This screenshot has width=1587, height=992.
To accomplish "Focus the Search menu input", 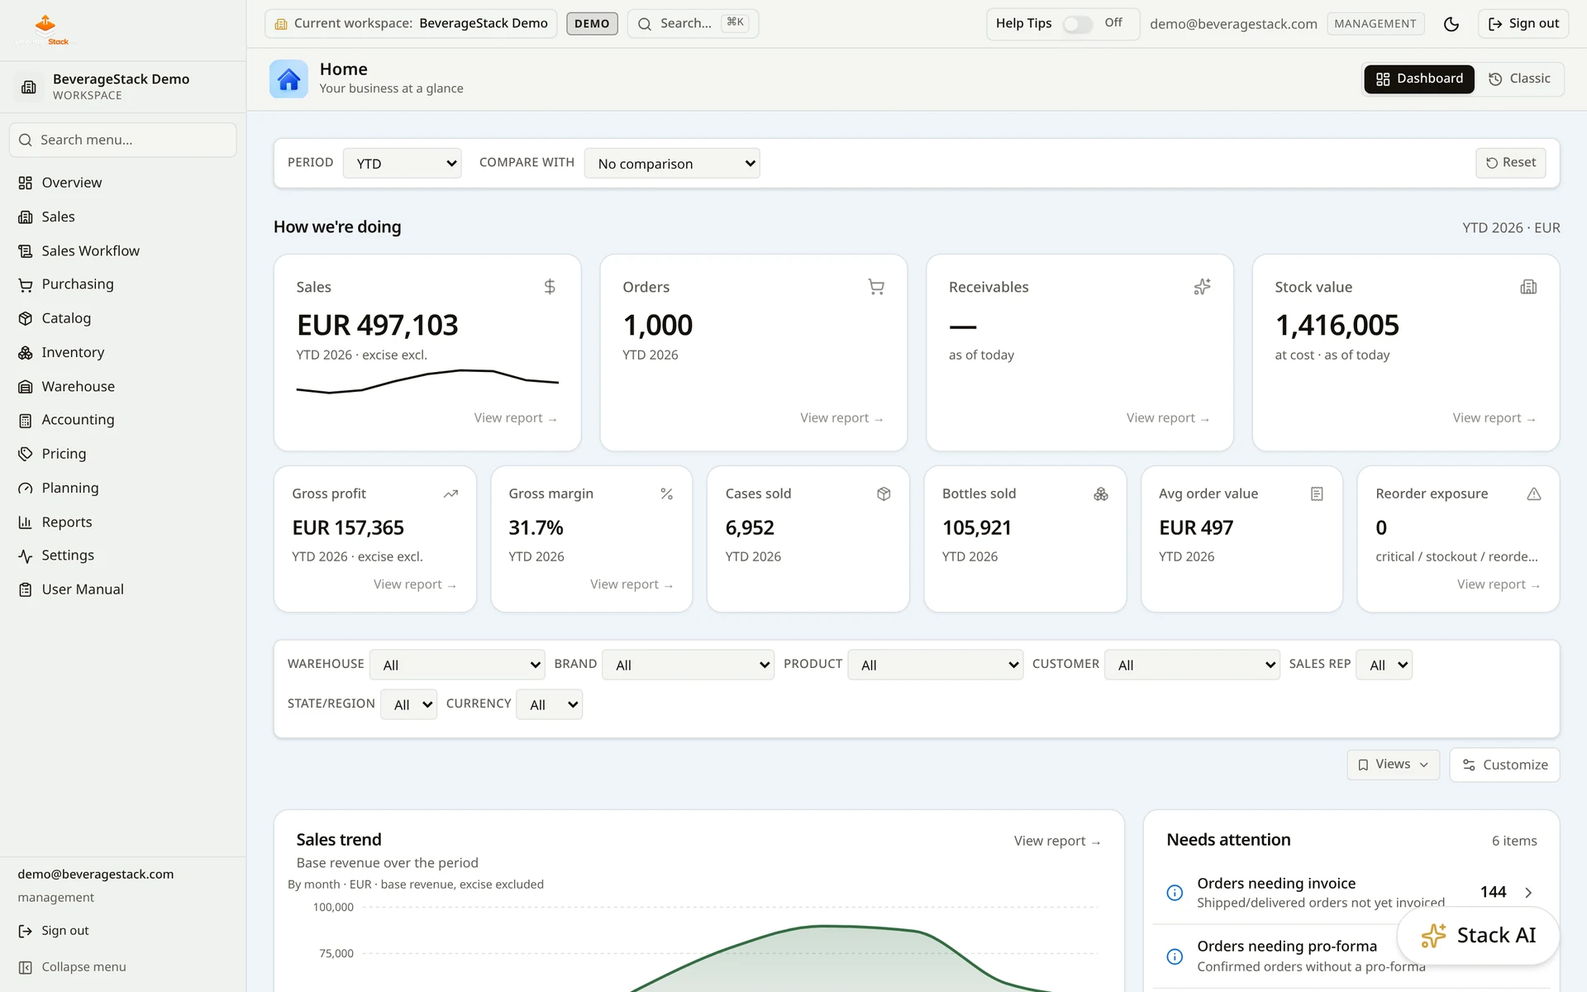I will [122, 141].
